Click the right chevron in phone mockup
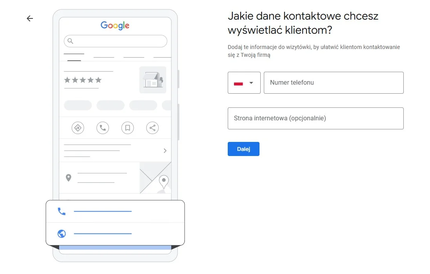Image resolution: width=430 pixels, height=274 pixels. click(x=165, y=151)
